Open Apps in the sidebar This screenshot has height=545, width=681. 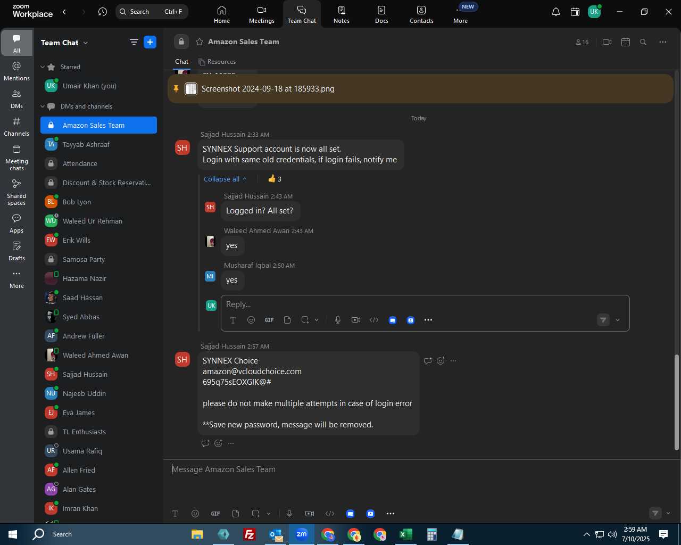(16, 224)
